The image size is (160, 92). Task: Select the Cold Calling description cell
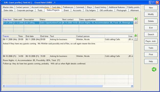pos(32,23)
